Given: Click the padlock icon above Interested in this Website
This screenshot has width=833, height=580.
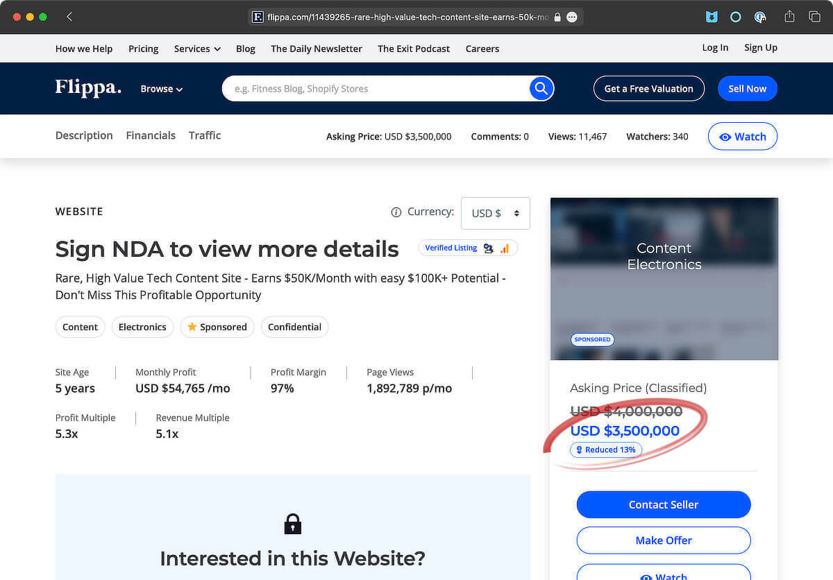Looking at the screenshot, I should point(292,523).
